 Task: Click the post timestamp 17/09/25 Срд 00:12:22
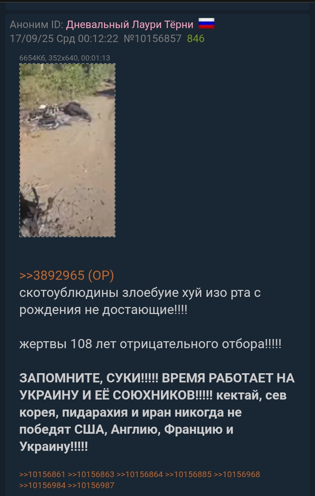pyautogui.click(x=64, y=39)
